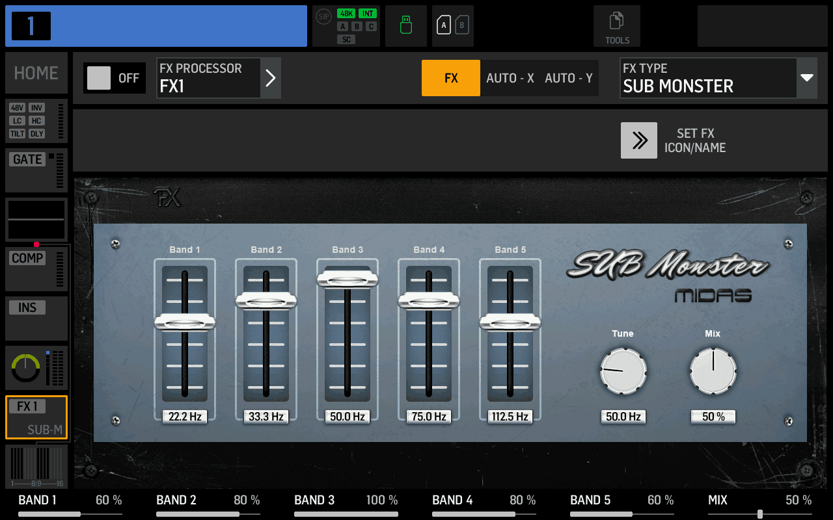Open FX TYPE SUB MONSTER dropdown
Viewport: 833px width, 520px height.
(x=718, y=78)
